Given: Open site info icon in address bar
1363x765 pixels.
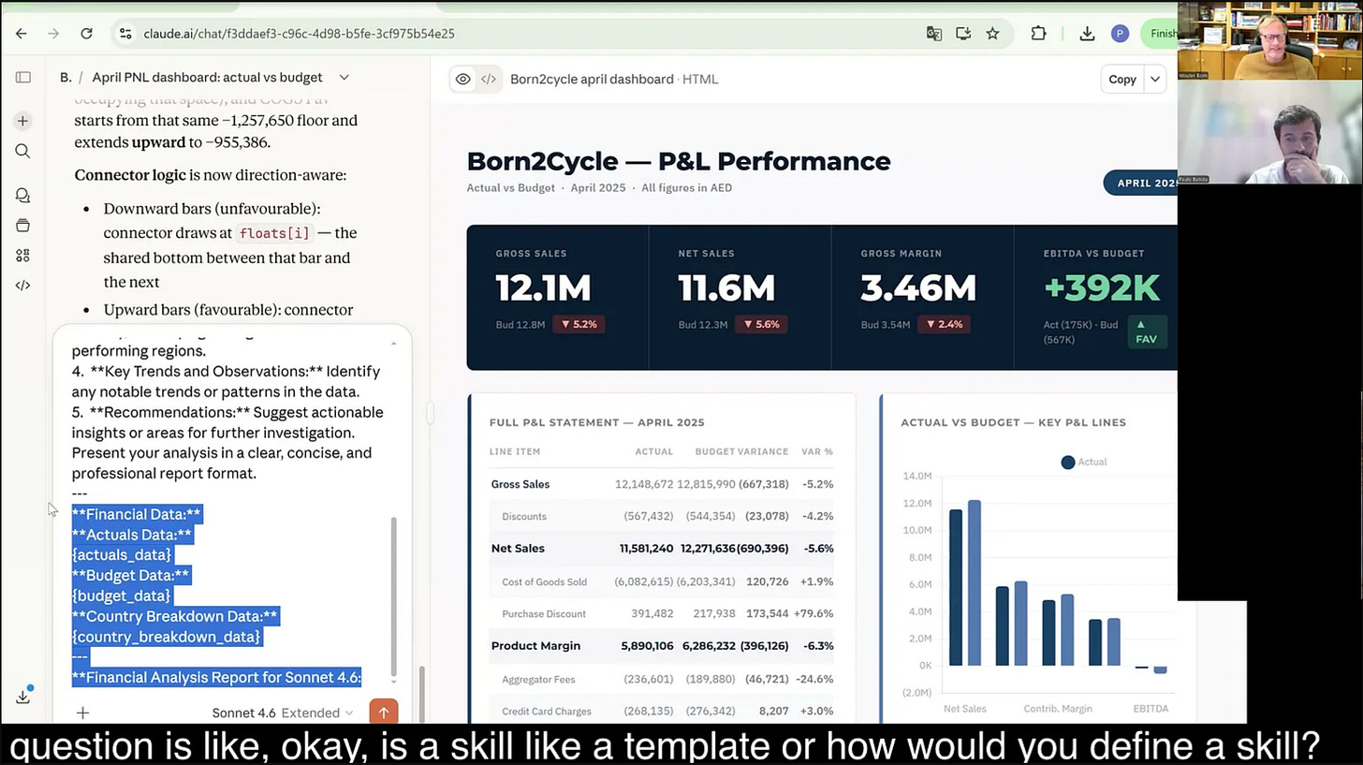Looking at the screenshot, I should coord(125,33).
